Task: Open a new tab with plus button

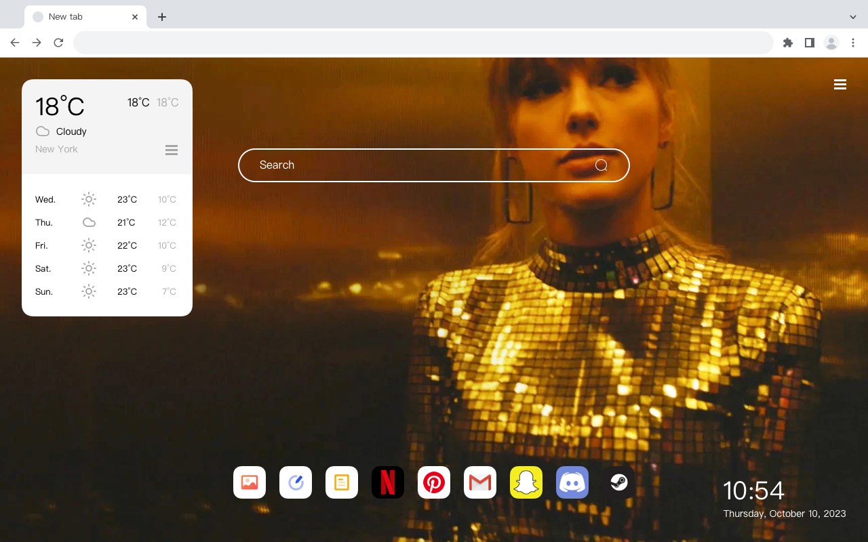Action: click(x=161, y=17)
